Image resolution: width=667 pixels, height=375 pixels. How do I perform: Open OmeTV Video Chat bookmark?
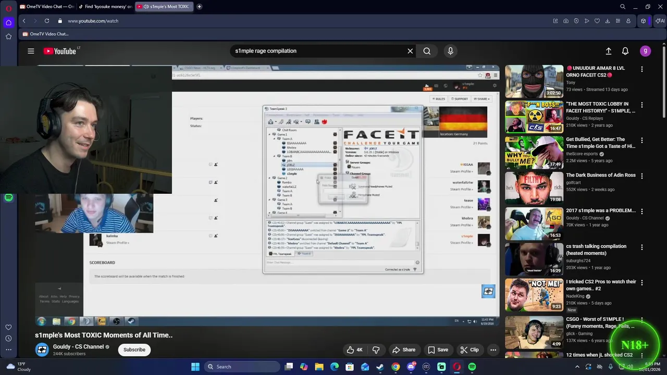[45, 34]
